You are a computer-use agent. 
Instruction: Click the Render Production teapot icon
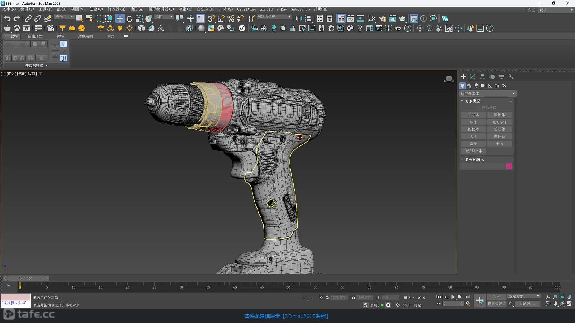click(x=402, y=19)
